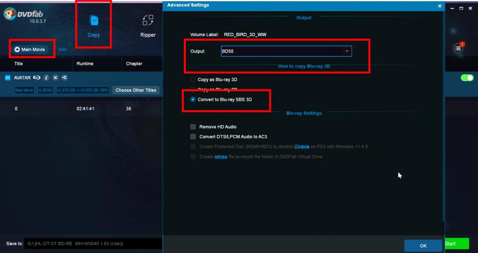Click the Blu-ray disc icon beside AVATAR
This screenshot has width=478, height=253.
37,77
